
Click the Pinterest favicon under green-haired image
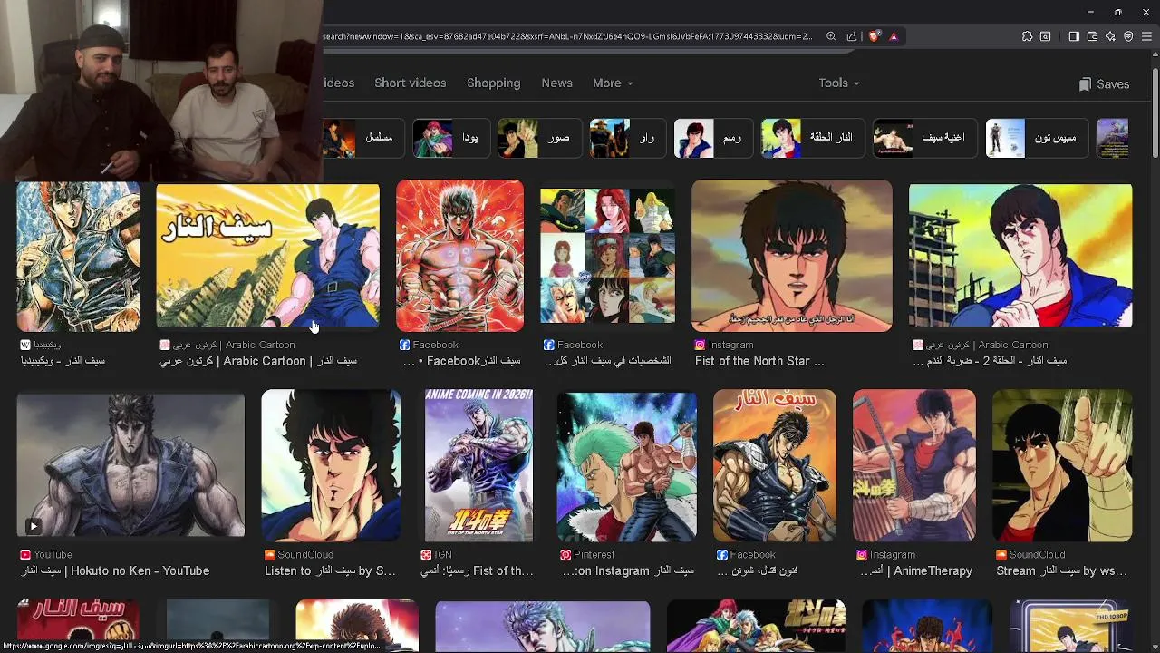565,554
